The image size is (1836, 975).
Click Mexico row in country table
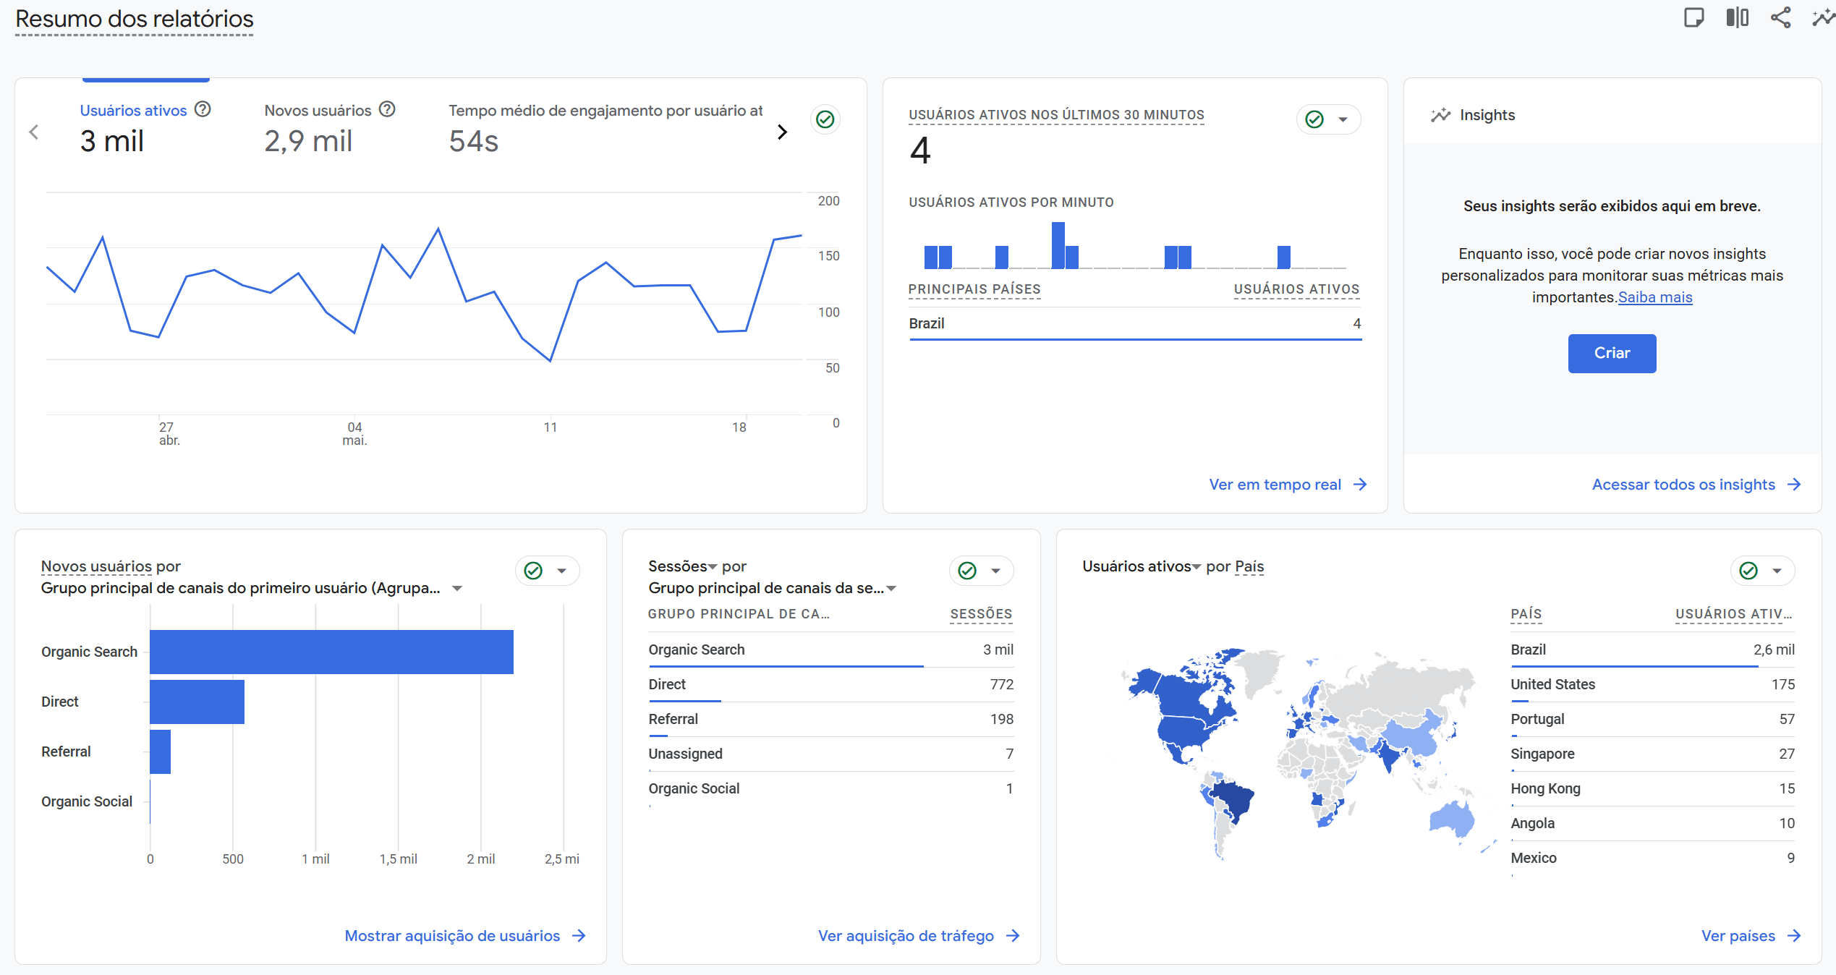[1652, 858]
